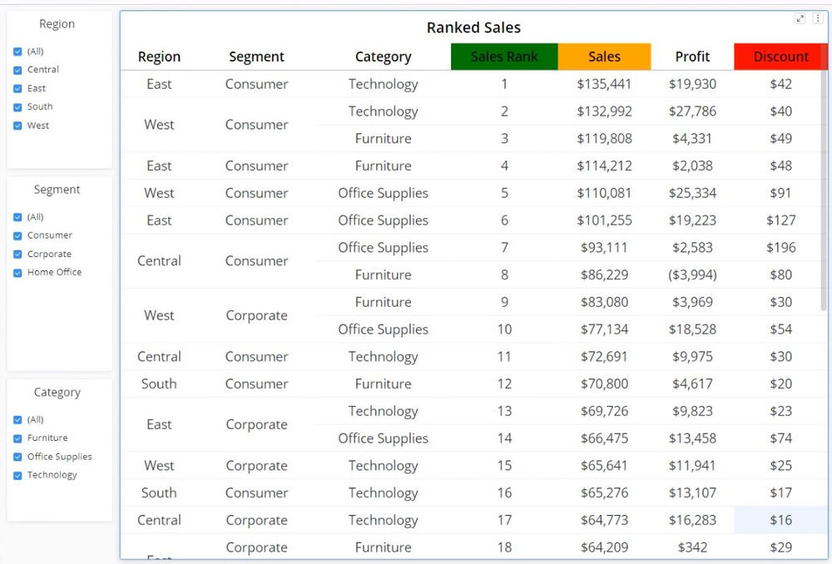
Task: Select the Profit column header
Action: click(x=692, y=57)
